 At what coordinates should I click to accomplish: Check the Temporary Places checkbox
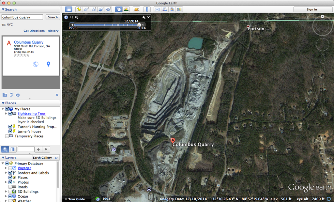[x=7, y=136]
